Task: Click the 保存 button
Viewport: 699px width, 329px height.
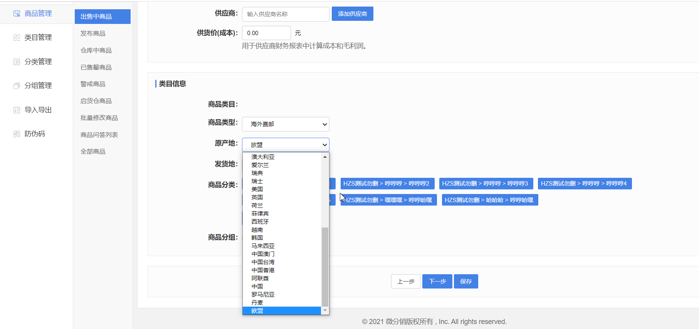Action: pyautogui.click(x=466, y=282)
